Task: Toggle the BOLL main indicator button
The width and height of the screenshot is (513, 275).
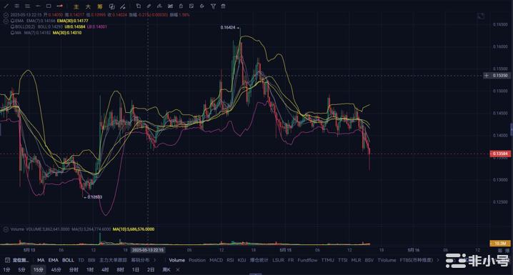Action: point(68,260)
